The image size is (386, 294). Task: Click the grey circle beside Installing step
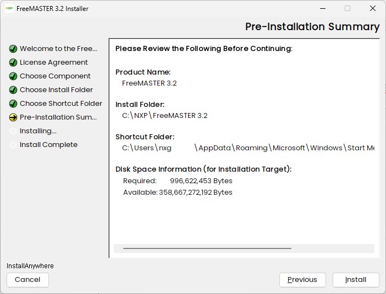(13, 131)
